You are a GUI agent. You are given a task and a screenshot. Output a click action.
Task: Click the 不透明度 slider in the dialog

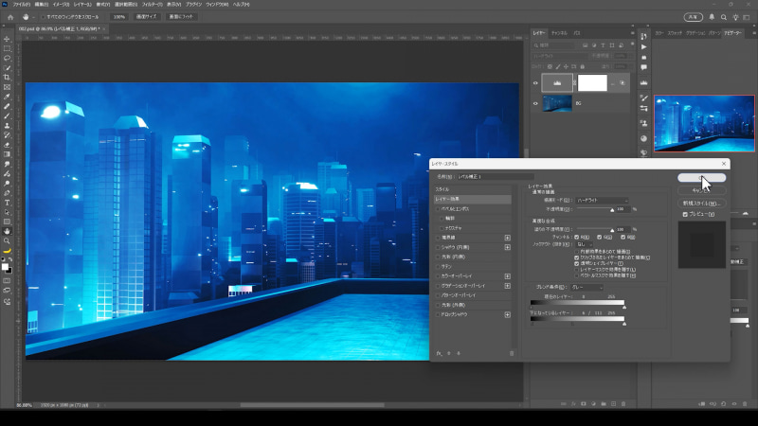(x=593, y=209)
